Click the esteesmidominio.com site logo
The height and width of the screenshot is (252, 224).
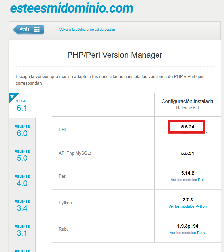tap(71, 8)
